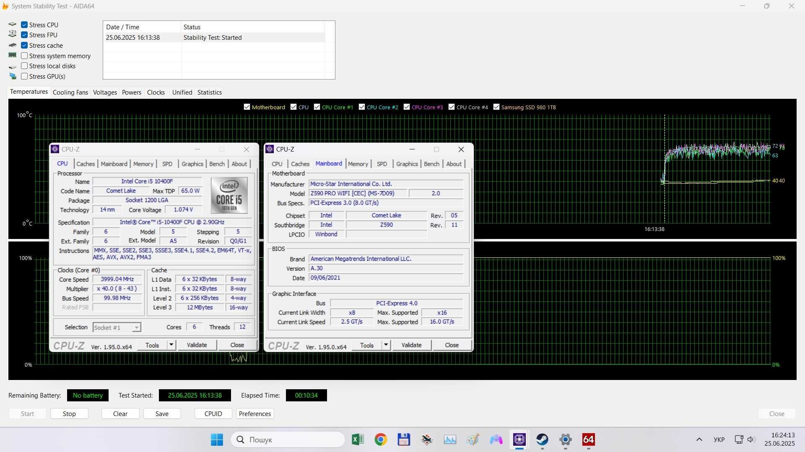Open Steam from the taskbar
Screen dimensions: 805x452
(542, 439)
